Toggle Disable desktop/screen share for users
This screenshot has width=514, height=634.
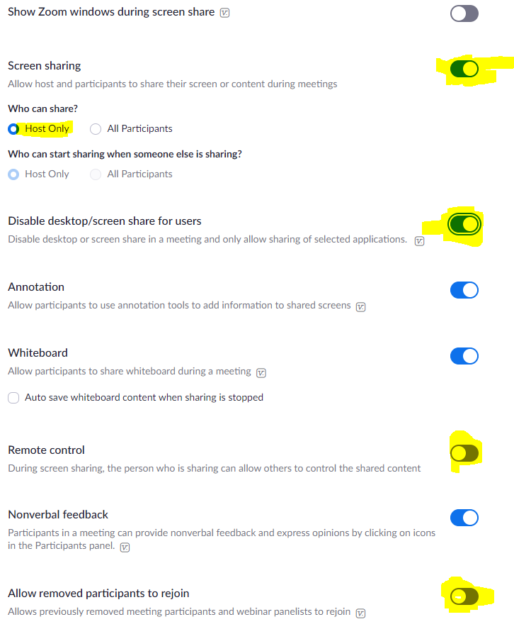point(464,224)
